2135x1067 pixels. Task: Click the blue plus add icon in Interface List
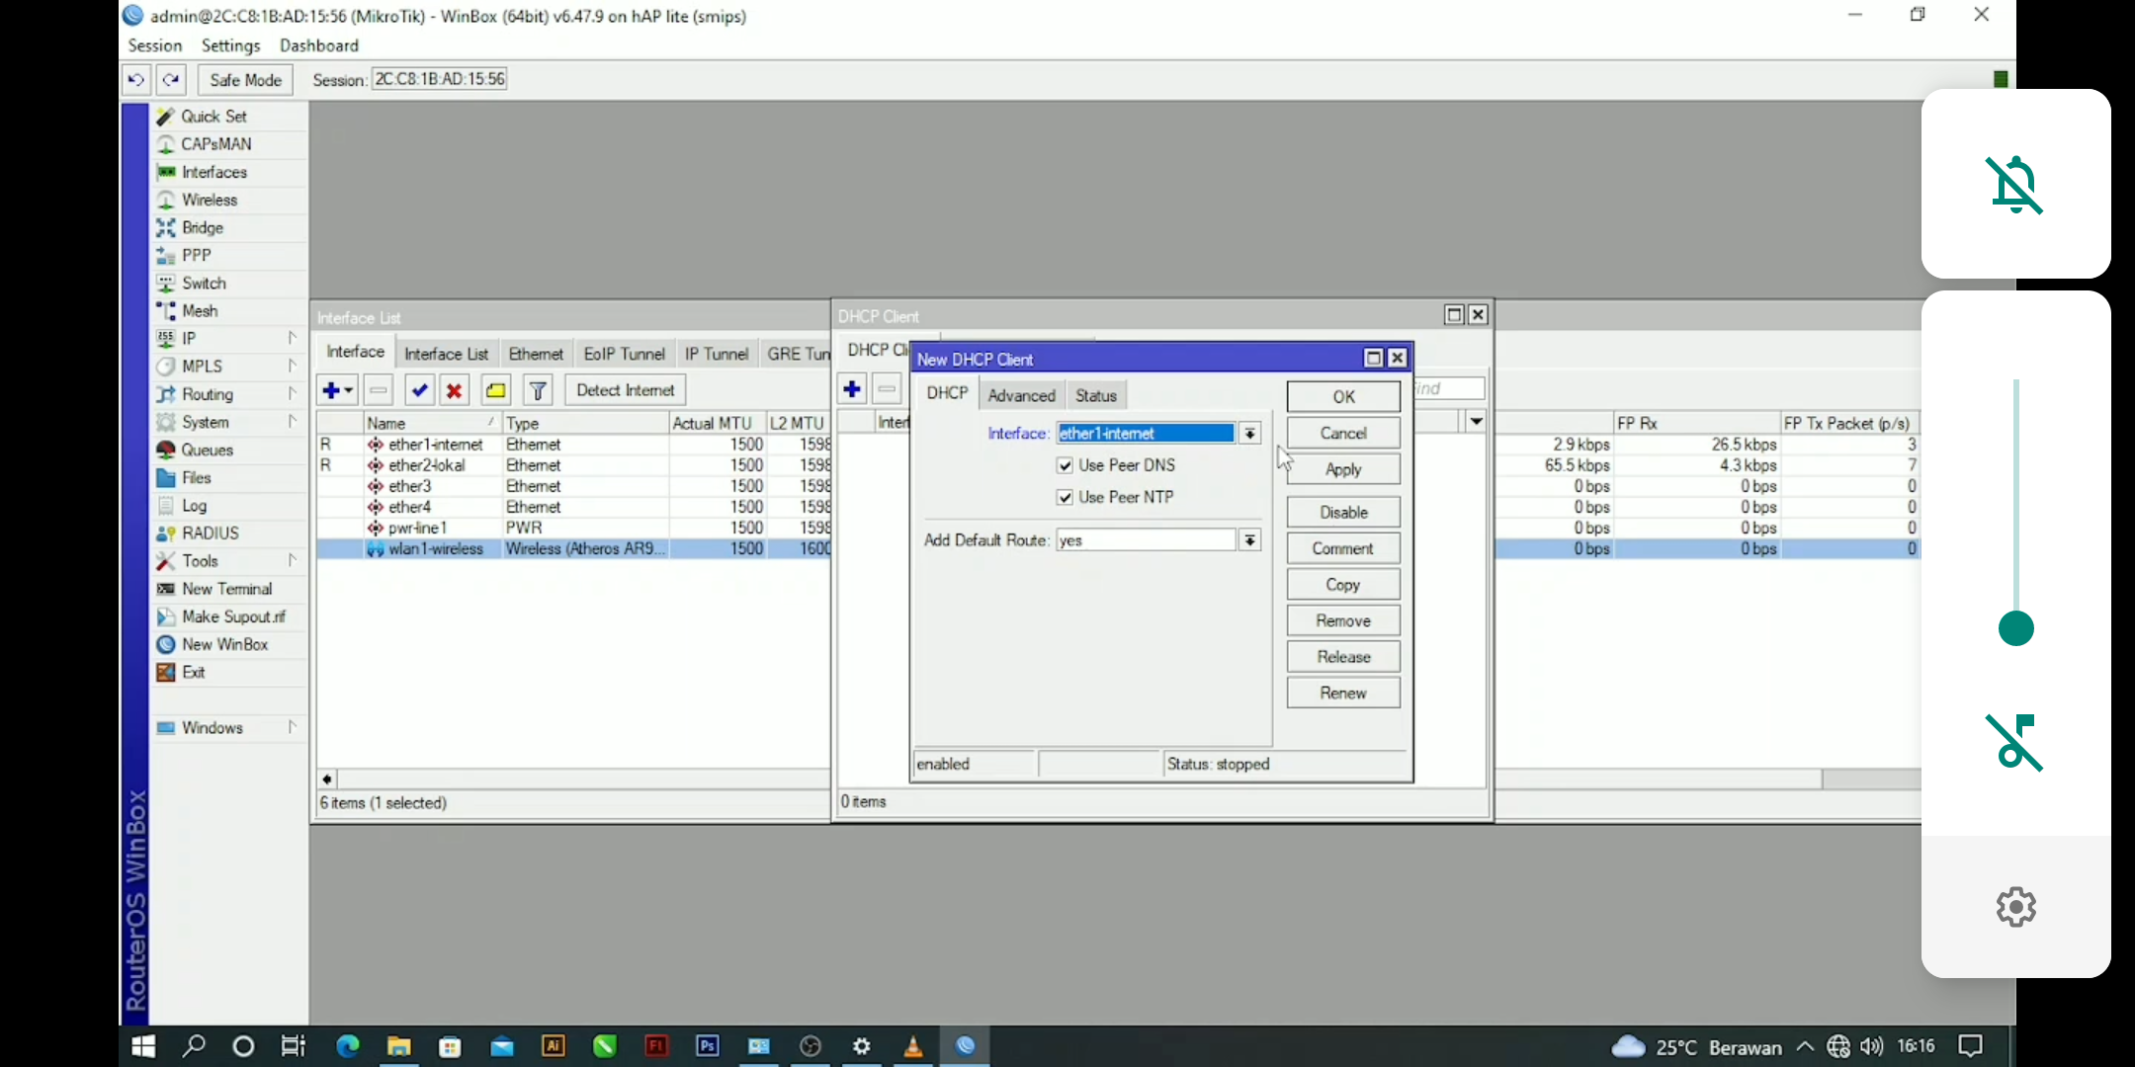pyautogui.click(x=331, y=390)
